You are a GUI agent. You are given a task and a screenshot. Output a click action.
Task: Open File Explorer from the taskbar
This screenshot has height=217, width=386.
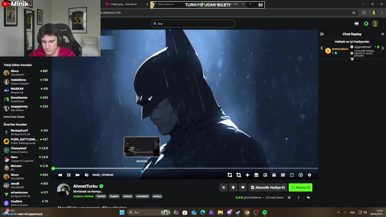point(220,212)
